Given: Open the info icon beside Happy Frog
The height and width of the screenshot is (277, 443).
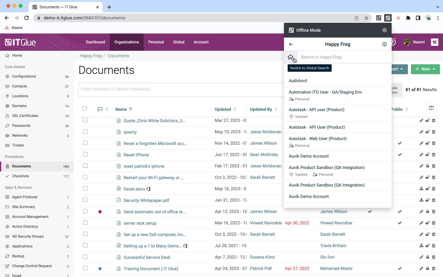Looking at the screenshot, I should [384, 44].
